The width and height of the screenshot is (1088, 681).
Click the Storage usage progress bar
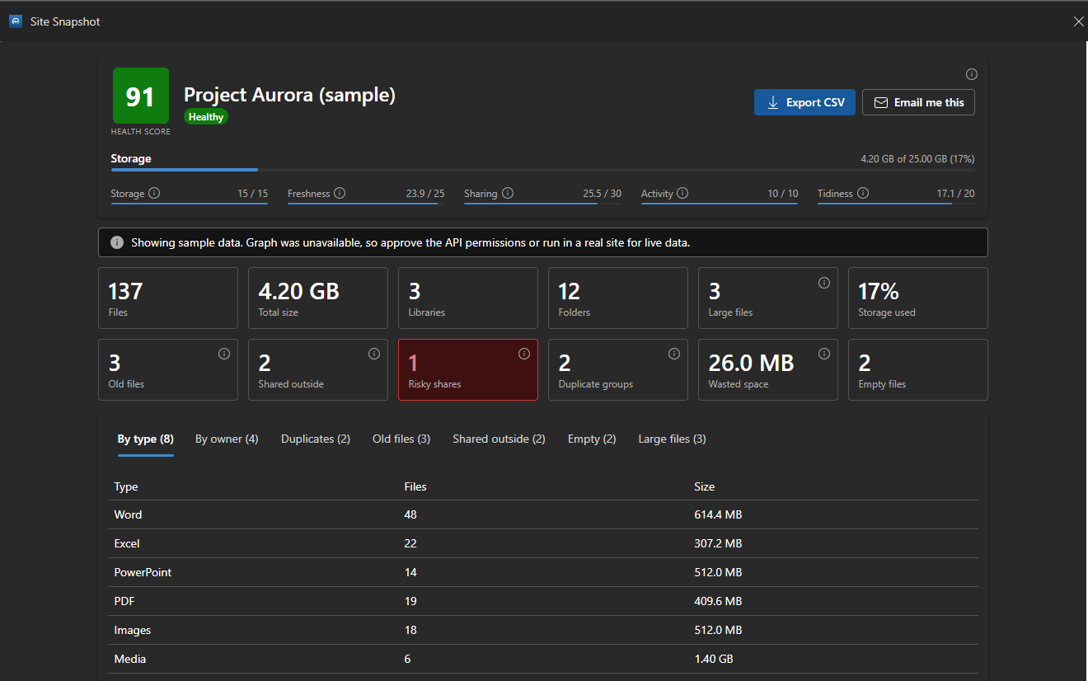coord(542,170)
